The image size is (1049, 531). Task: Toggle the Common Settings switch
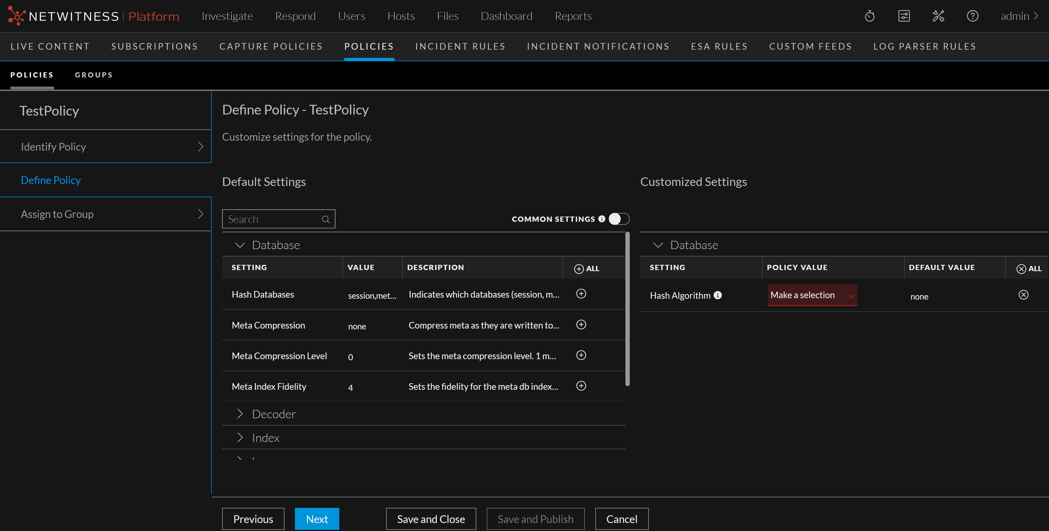618,219
